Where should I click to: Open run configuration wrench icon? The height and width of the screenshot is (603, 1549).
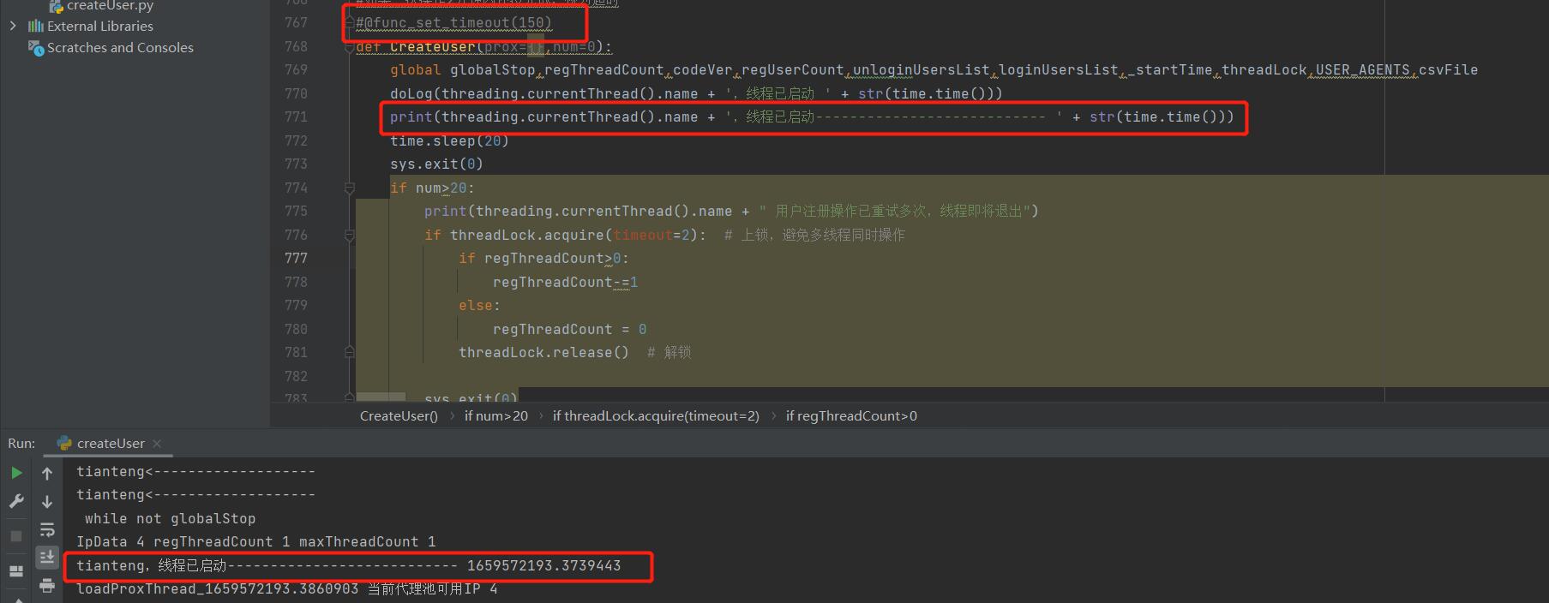(x=16, y=502)
